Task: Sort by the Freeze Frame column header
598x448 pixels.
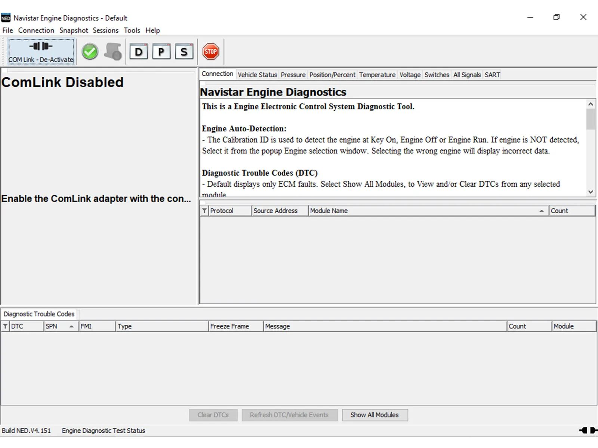Action: tap(236, 326)
